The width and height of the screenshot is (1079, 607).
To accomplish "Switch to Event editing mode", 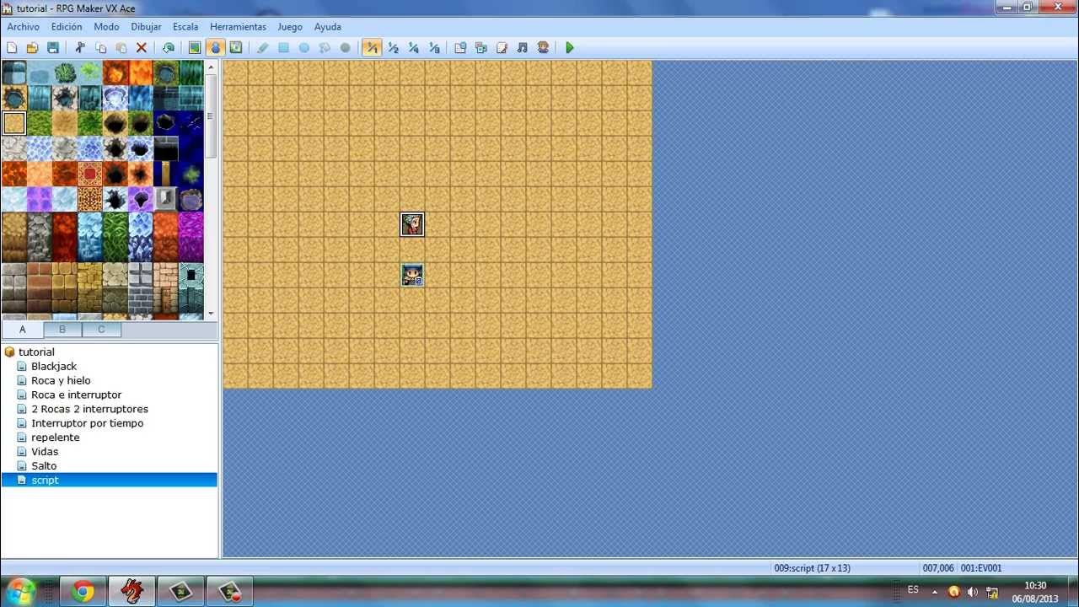I will [213, 48].
